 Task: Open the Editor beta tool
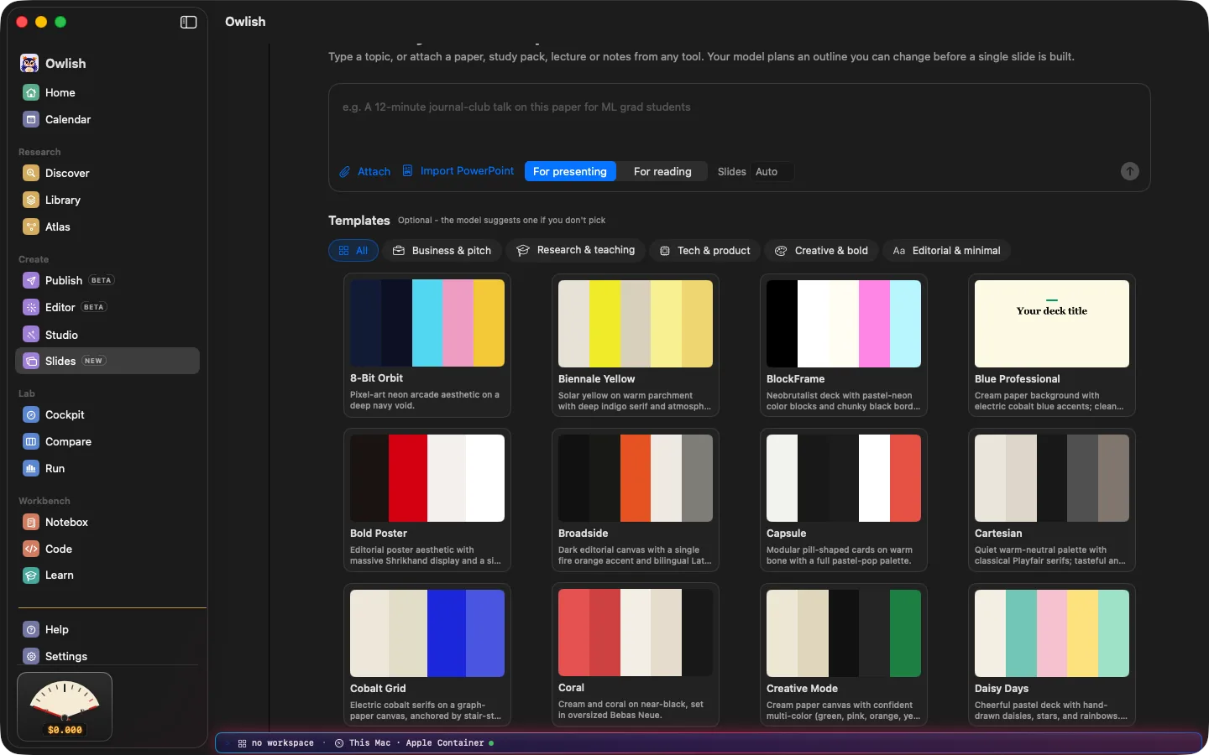point(107,307)
